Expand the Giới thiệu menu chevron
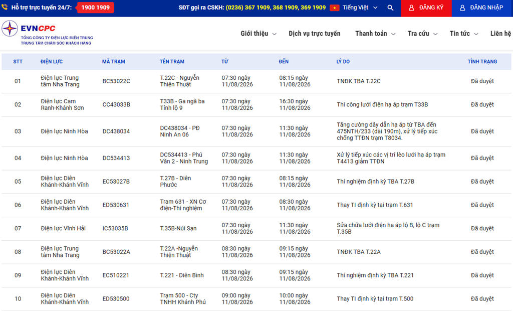Viewport: 513px width, 311px height. [x=275, y=34]
